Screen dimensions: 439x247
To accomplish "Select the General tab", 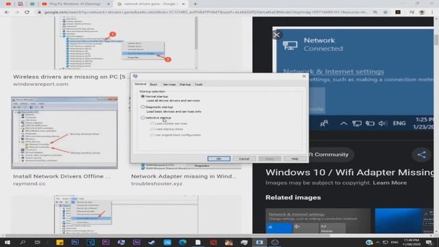I will (140, 84).
